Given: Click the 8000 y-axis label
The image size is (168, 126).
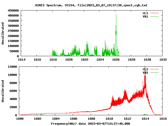Looking at the screenshot, I should (x=13, y=83).
